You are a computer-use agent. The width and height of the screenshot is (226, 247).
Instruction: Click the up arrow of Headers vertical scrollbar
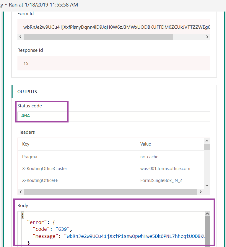(207, 141)
